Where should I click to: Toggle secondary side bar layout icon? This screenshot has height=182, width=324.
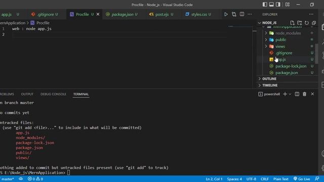[x=278, y=5]
